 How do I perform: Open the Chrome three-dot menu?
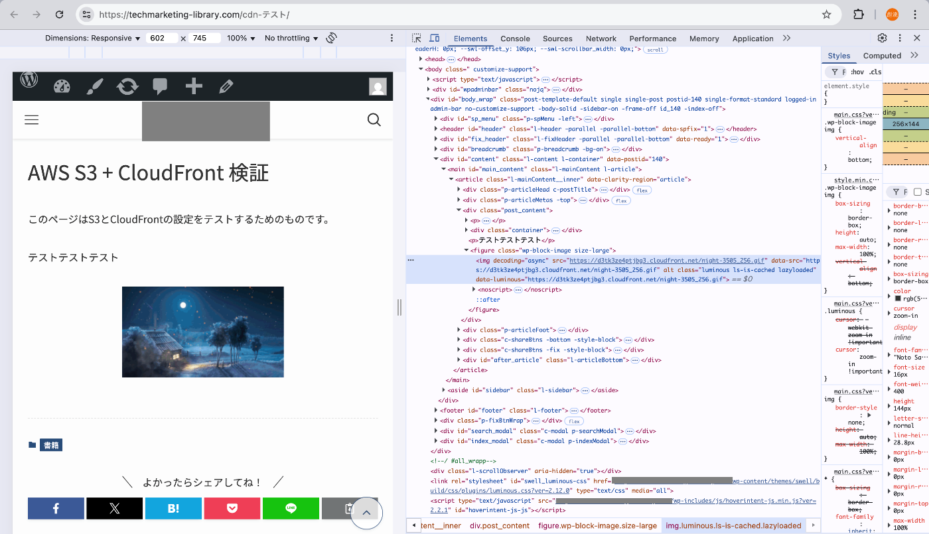point(916,15)
